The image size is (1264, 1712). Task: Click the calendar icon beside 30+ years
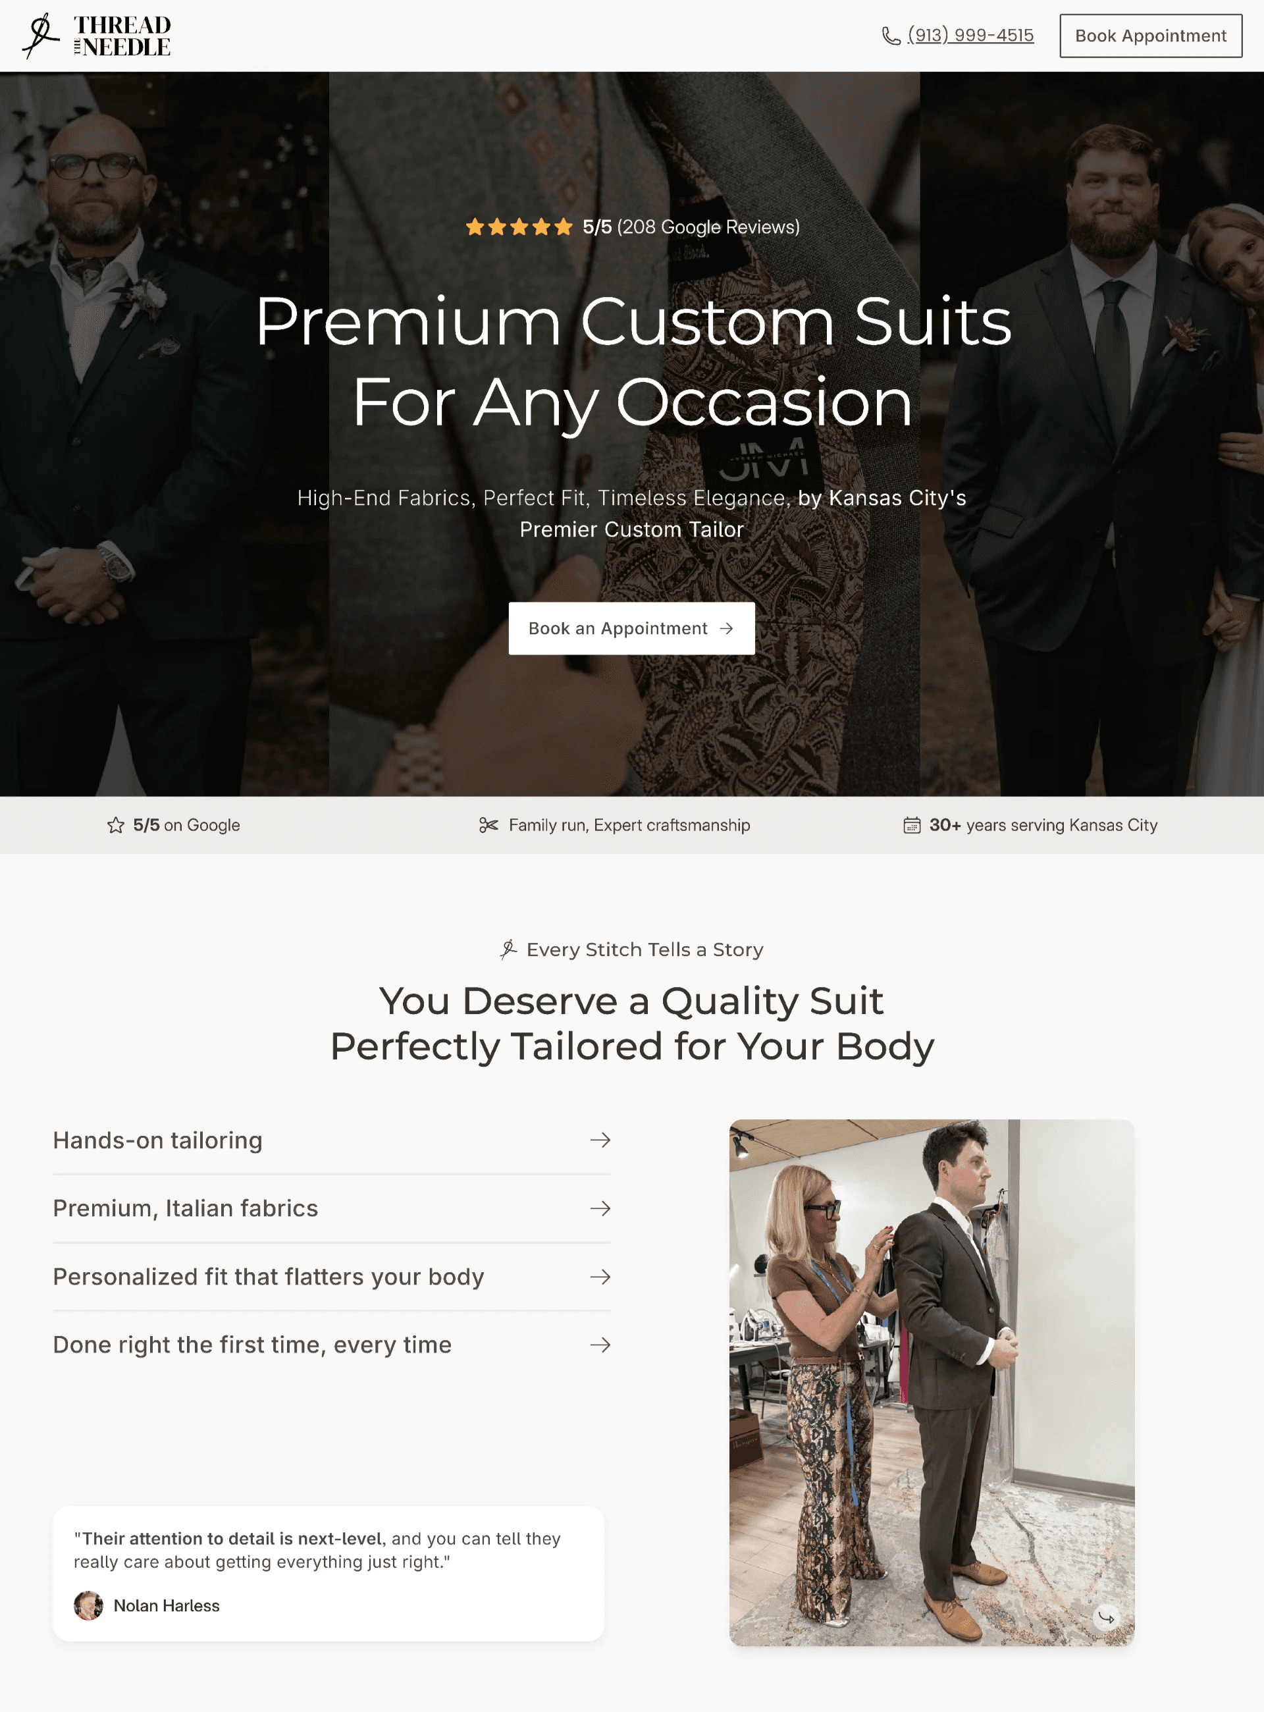[x=911, y=825]
